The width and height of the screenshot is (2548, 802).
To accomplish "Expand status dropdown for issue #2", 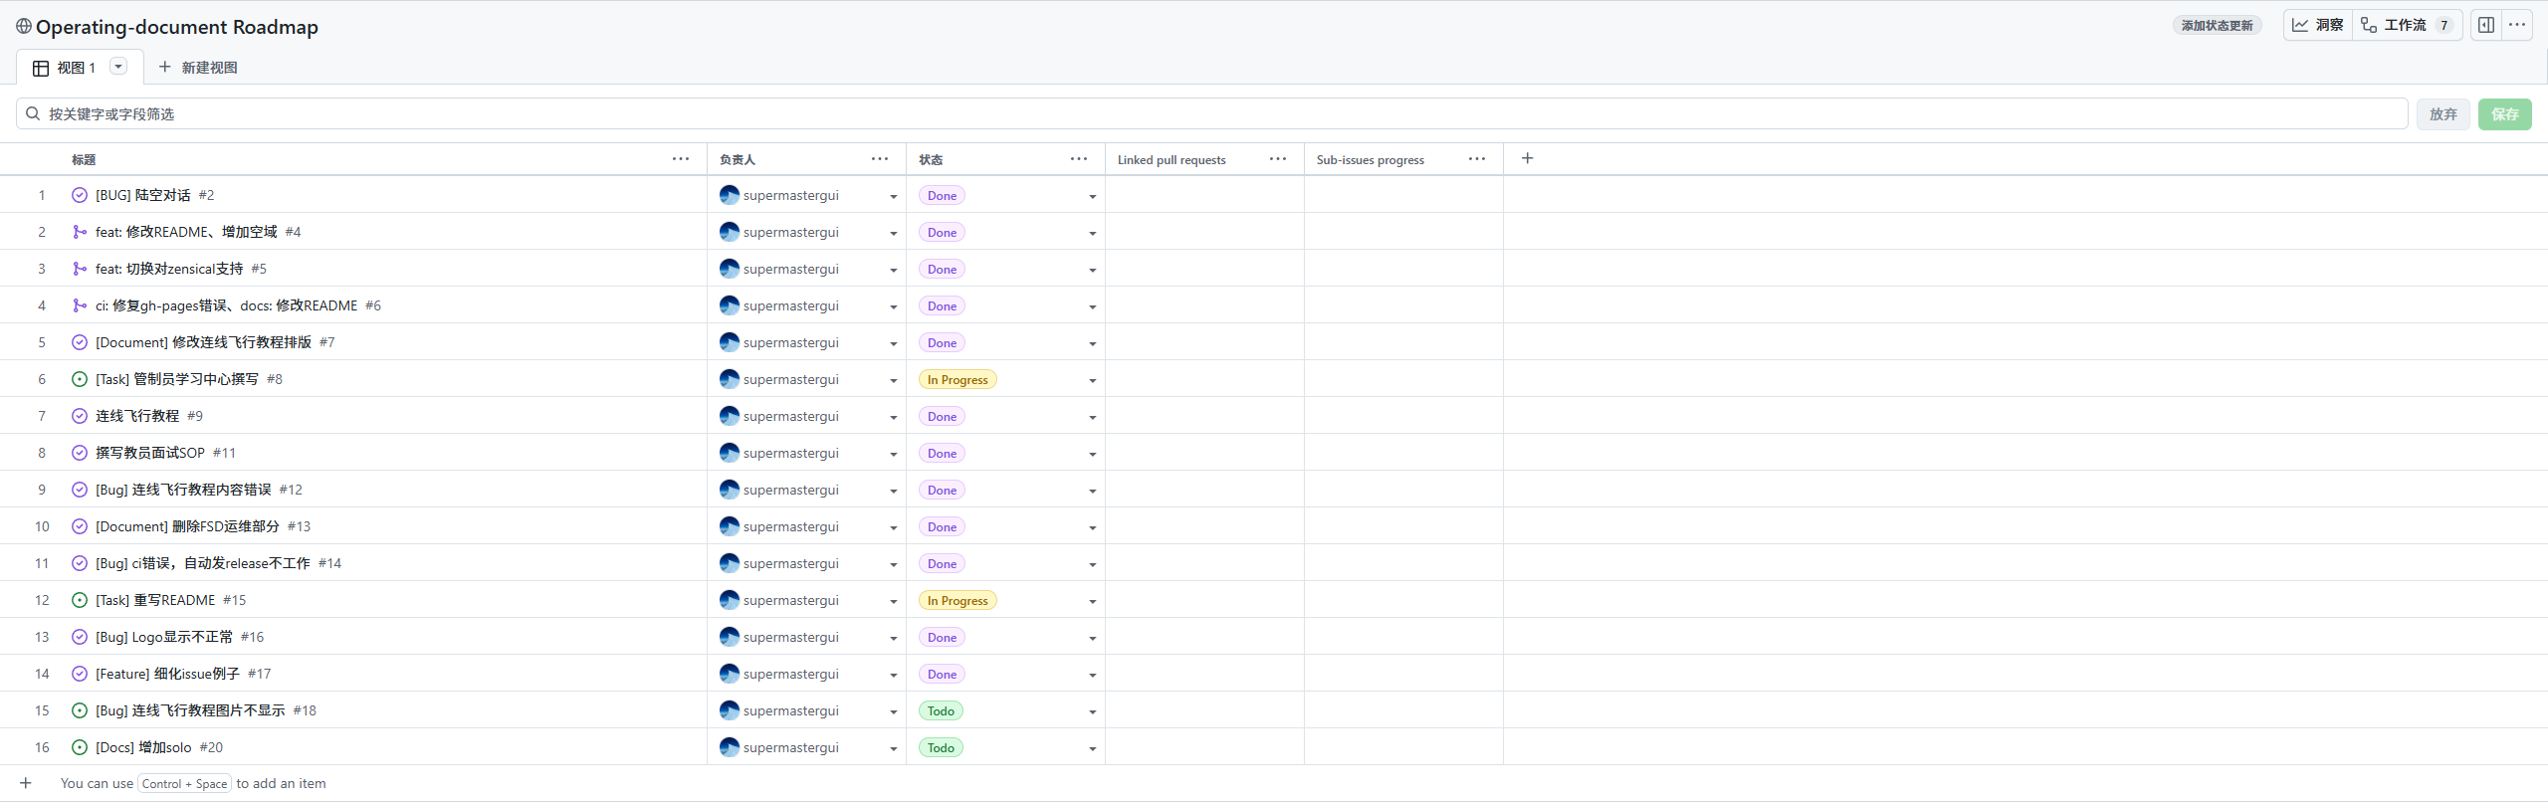I will click(1092, 196).
